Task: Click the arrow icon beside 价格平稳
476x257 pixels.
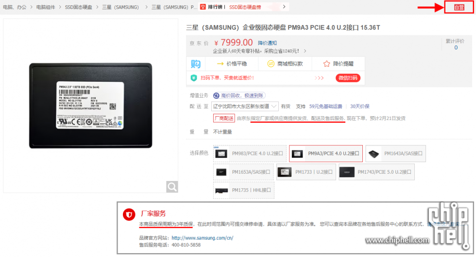Action: (x=221, y=64)
